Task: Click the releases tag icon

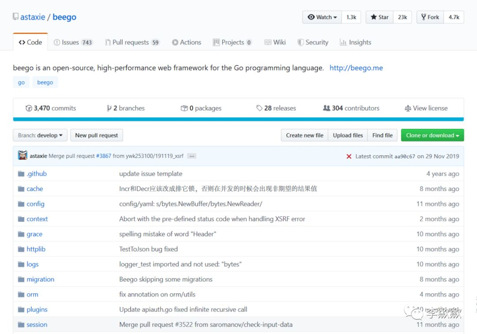Action: [x=259, y=108]
